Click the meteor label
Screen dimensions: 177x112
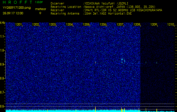click(x=41, y=9)
